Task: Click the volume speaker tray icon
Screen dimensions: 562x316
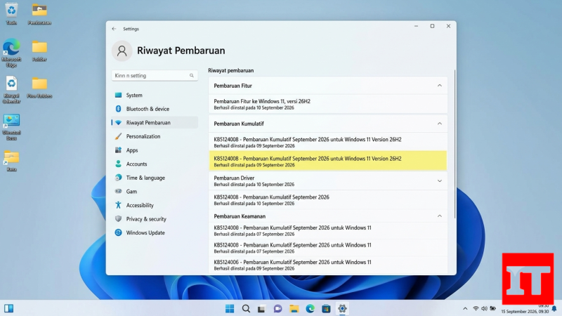Action: [x=484, y=308]
